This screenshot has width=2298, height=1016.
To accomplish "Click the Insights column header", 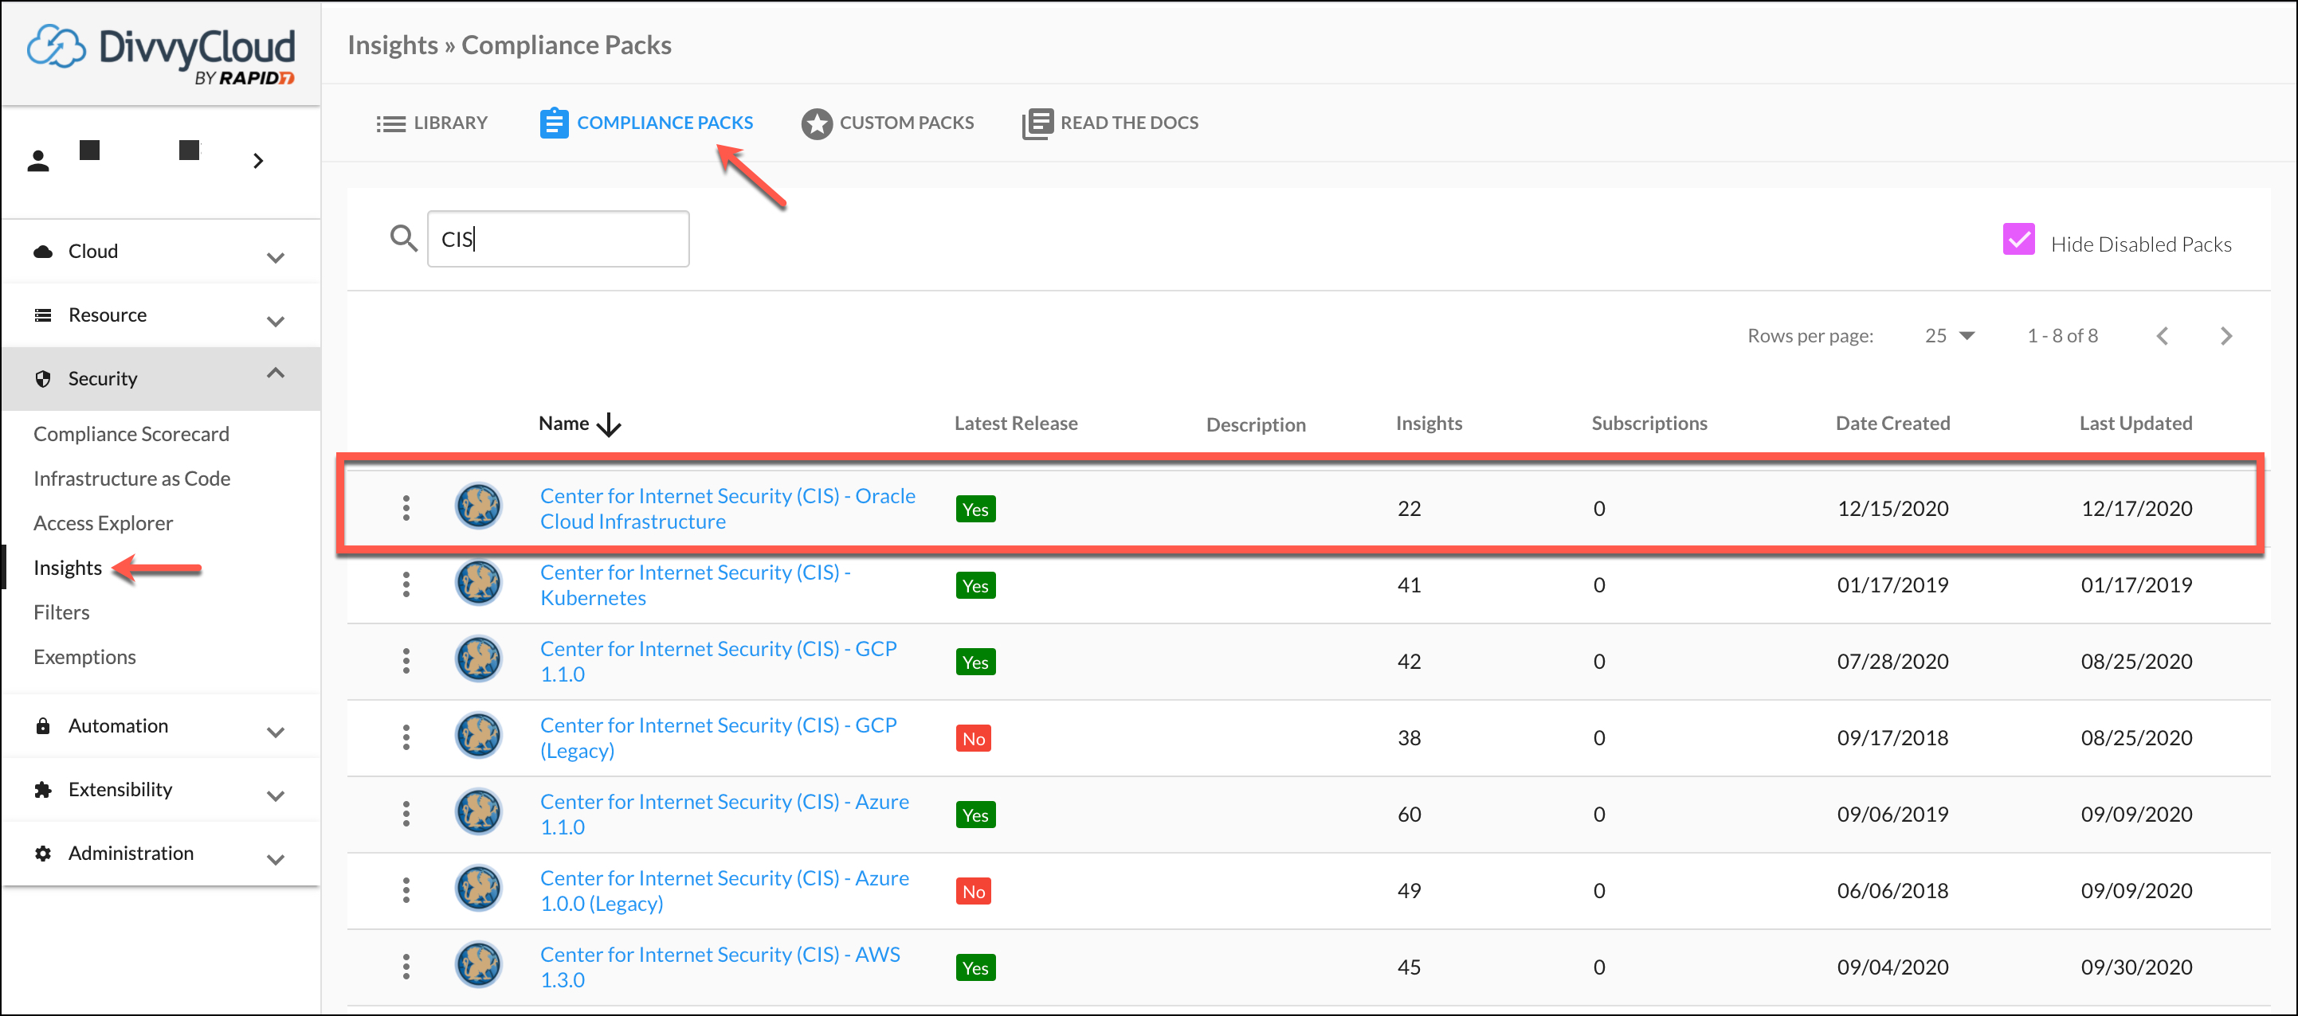I will [x=1429, y=424].
